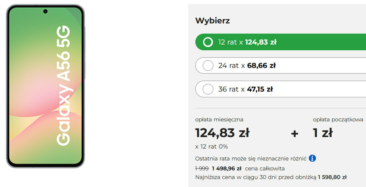The width and height of the screenshot is (366, 187).
Task: Click the large 124,83 zł monthly price
Action: point(222,133)
